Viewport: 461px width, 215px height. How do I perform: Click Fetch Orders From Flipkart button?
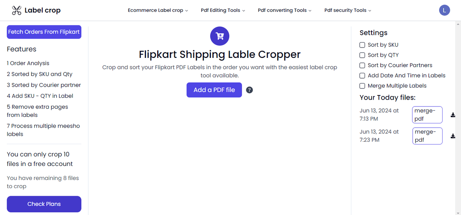coord(44,32)
